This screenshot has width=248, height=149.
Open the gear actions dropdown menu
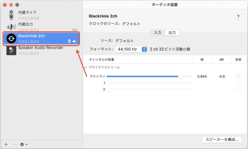24,144
